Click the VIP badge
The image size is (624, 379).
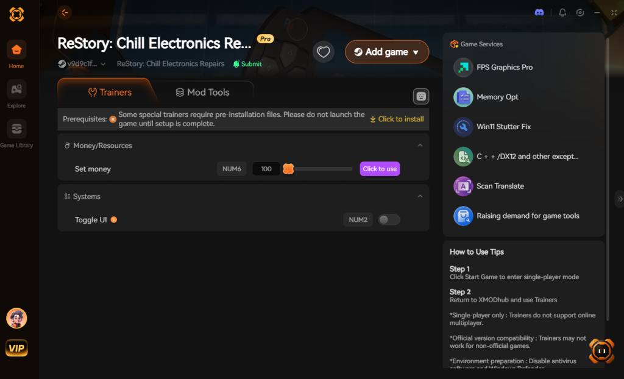point(16,348)
